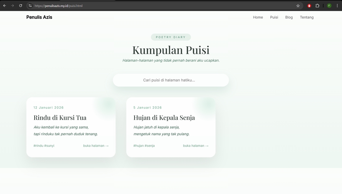Click buka halaman on Hujan card
The width and height of the screenshot is (342, 194).
pos(196,146)
